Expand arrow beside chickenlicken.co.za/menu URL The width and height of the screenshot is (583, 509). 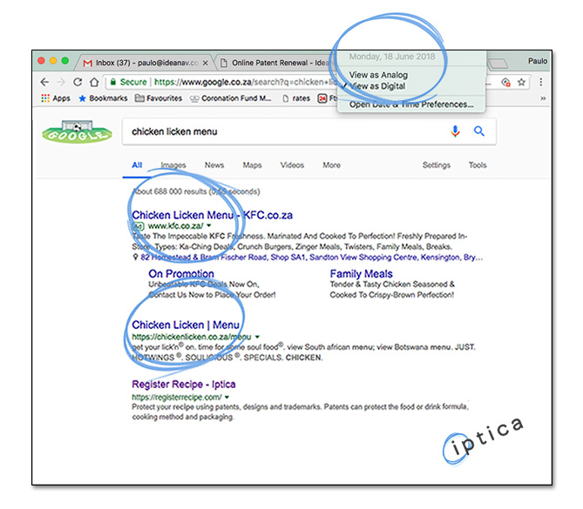coord(257,337)
